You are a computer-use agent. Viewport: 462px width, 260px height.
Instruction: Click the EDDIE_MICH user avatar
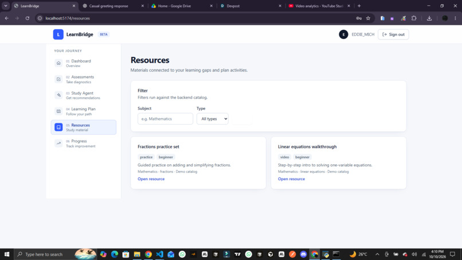click(x=343, y=34)
